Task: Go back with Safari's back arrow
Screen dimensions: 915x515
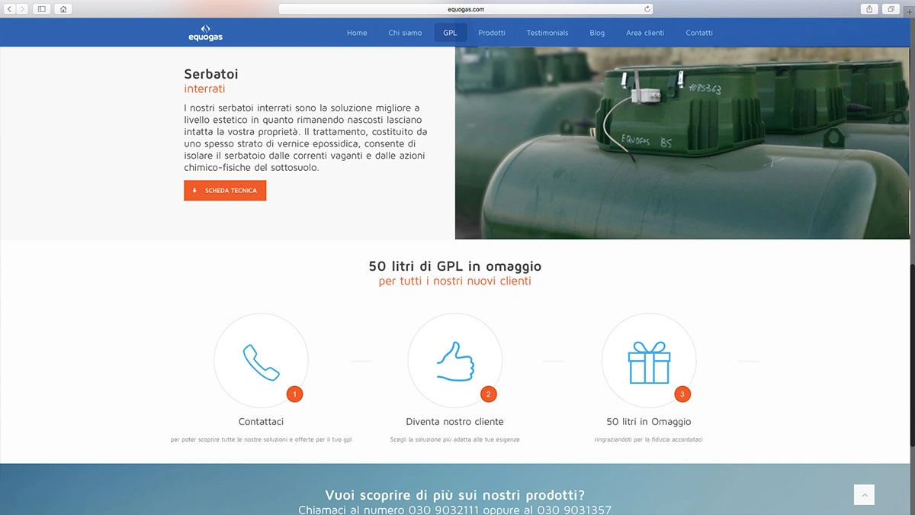Action: click(10, 9)
